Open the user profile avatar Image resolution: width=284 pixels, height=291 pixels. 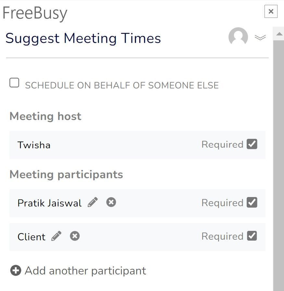point(238,37)
